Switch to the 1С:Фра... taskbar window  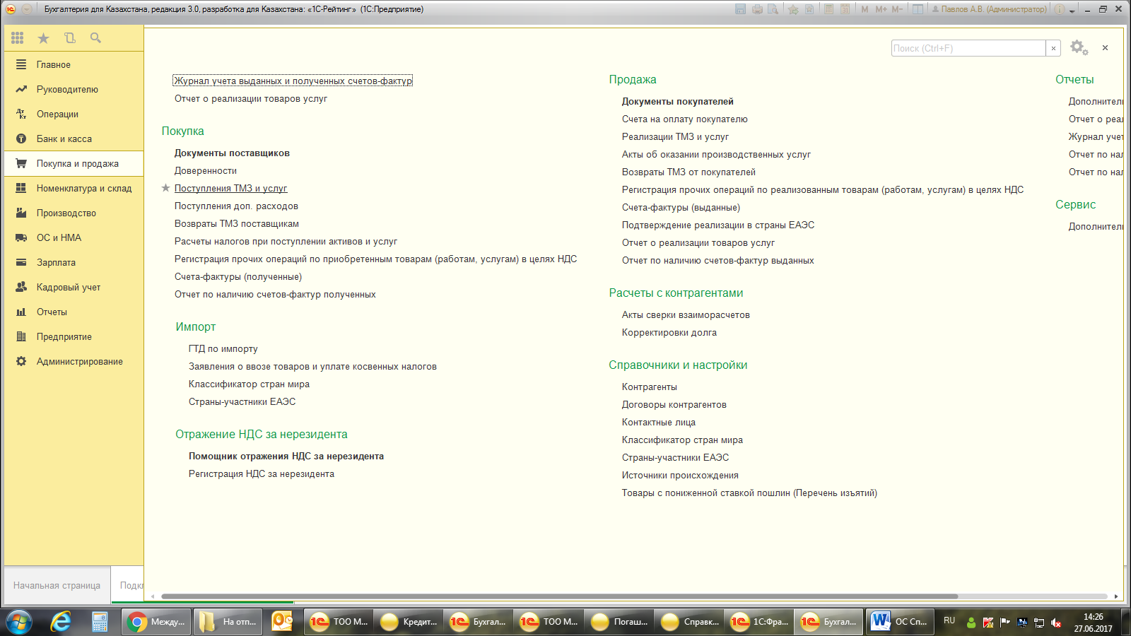(760, 622)
